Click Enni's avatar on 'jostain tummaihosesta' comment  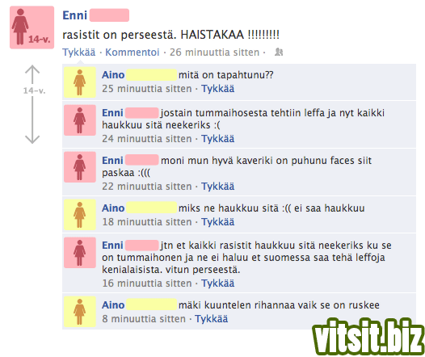coord(80,120)
